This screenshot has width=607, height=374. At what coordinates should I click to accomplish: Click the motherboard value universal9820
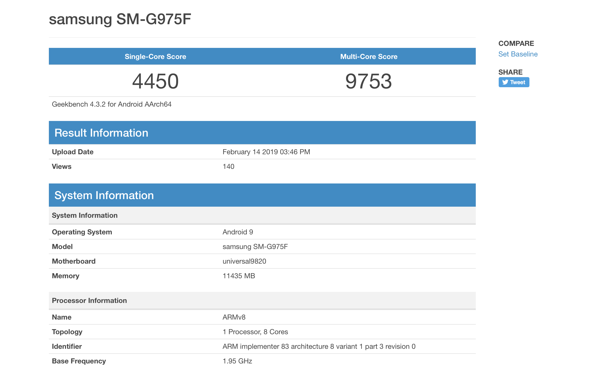244,261
